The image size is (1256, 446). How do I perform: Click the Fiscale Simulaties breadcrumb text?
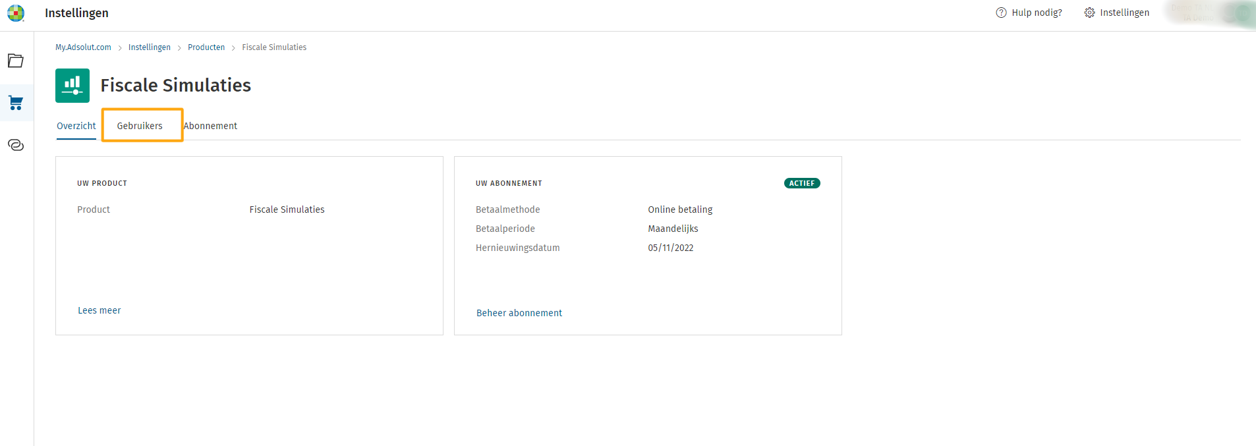(x=274, y=47)
